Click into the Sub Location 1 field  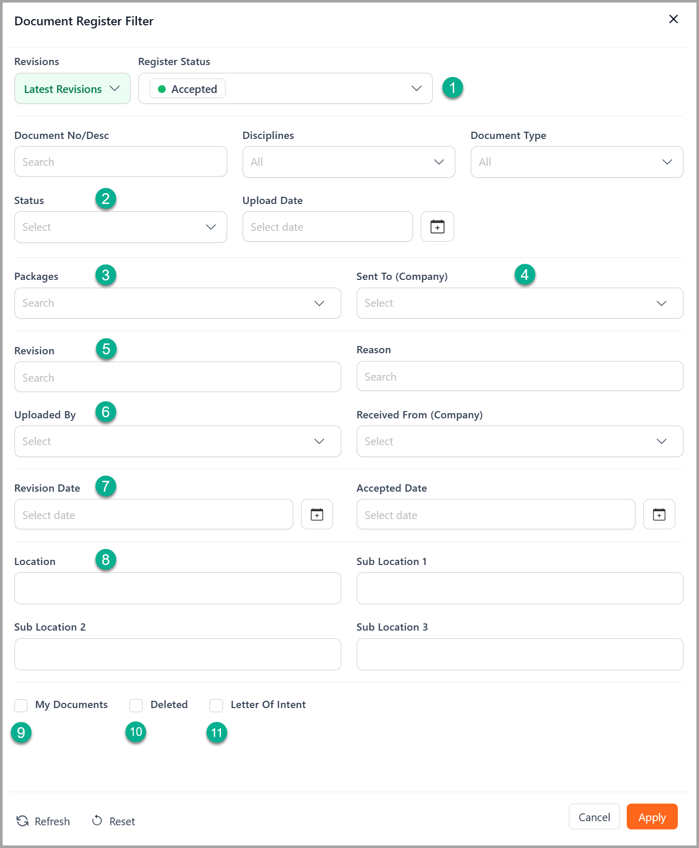click(x=520, y=588)
